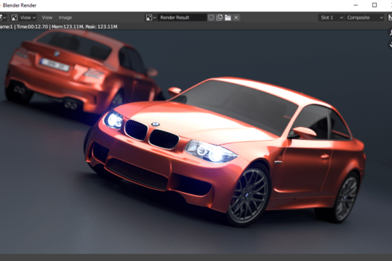Click the Render Result name field

pos(182,17)
